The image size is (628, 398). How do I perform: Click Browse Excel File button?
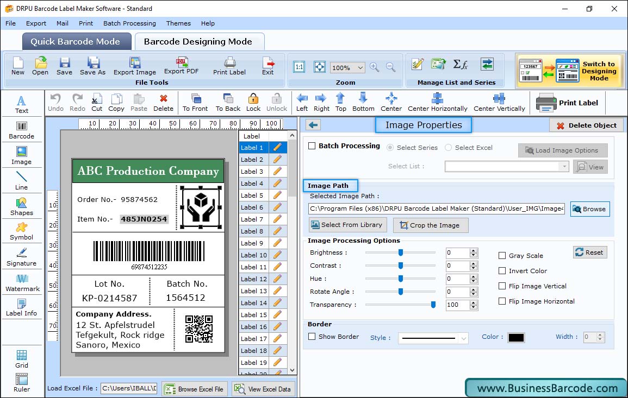pos(195,389)
